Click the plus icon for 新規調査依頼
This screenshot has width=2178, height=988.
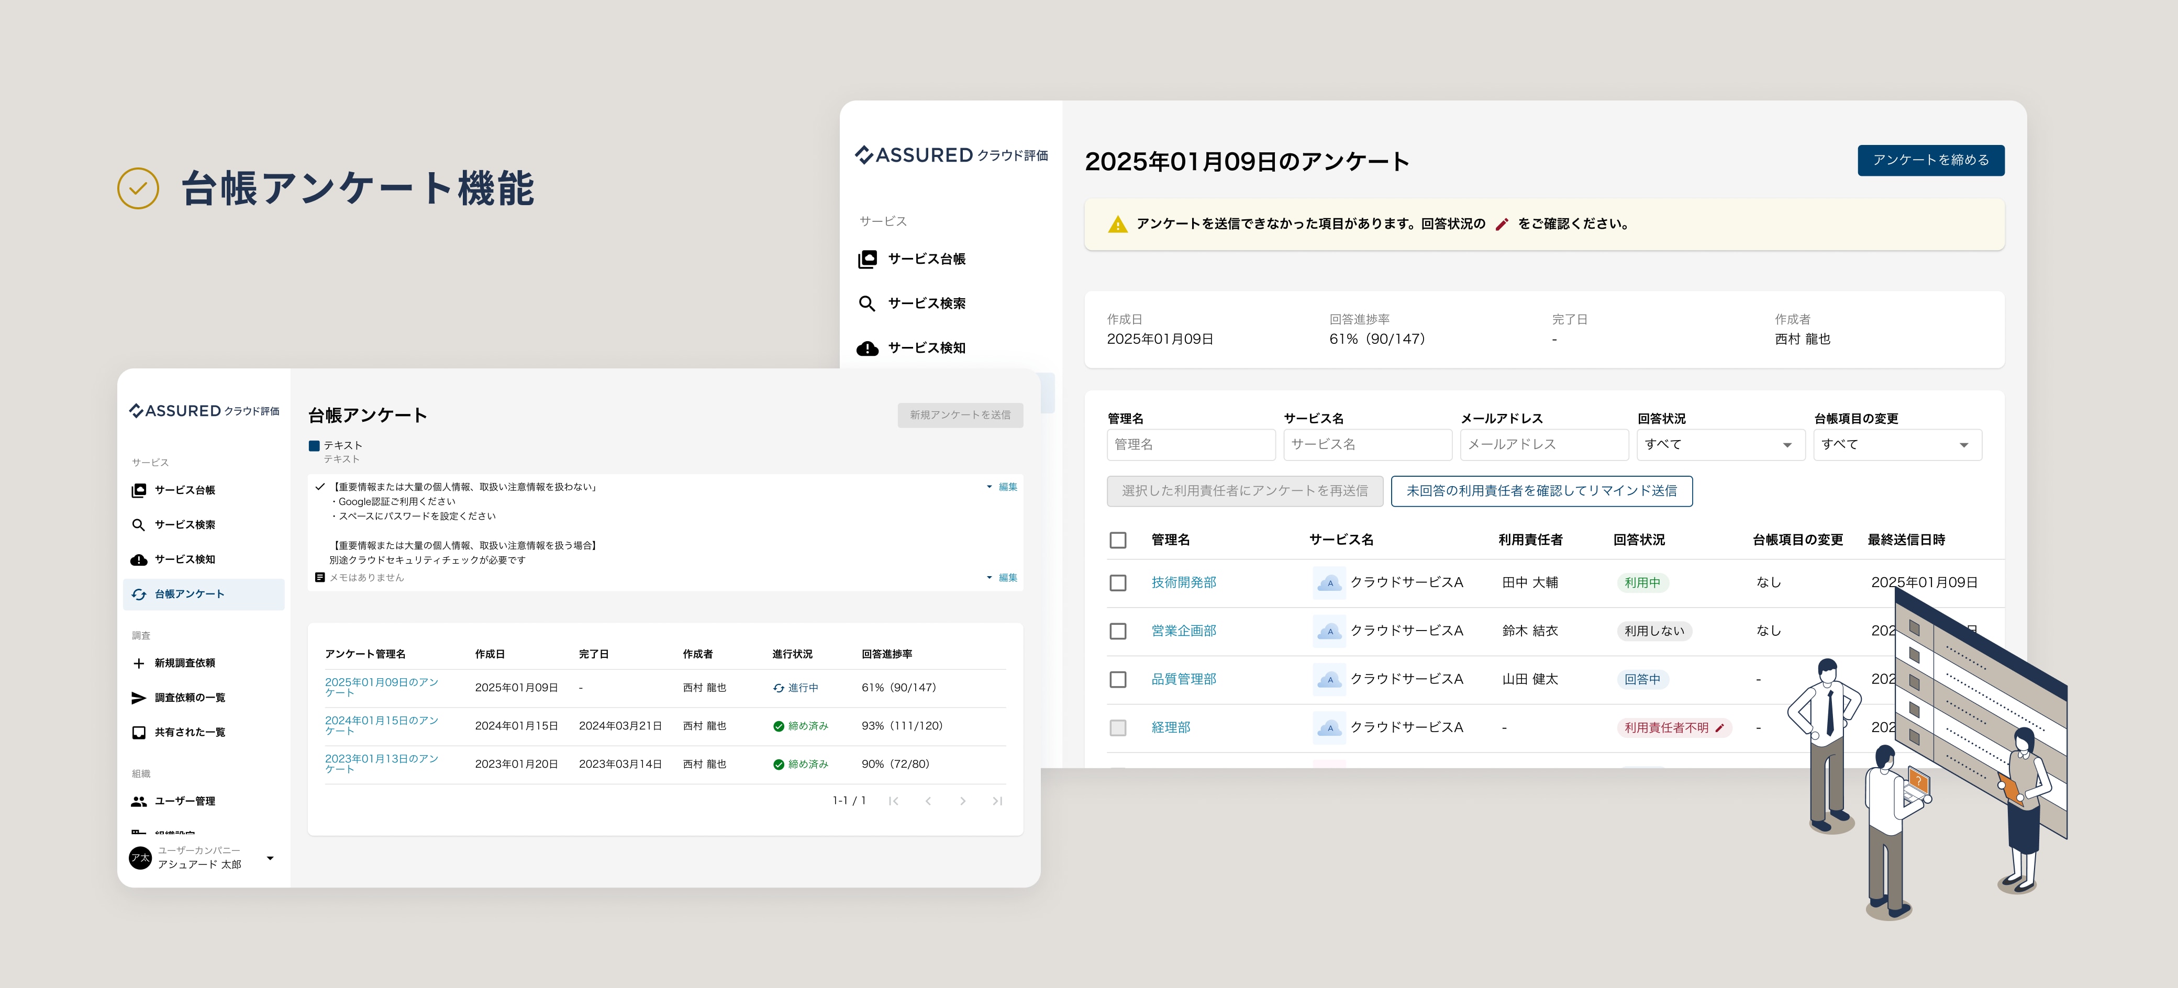(139, 664)
